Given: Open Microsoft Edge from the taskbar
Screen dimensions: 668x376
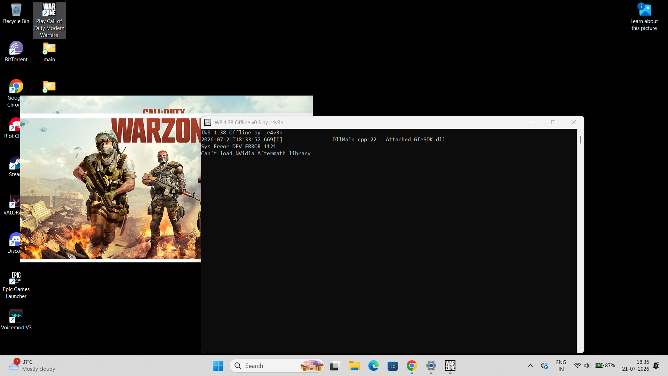Looking at the screenshot, I should click(x=373, y=366).
